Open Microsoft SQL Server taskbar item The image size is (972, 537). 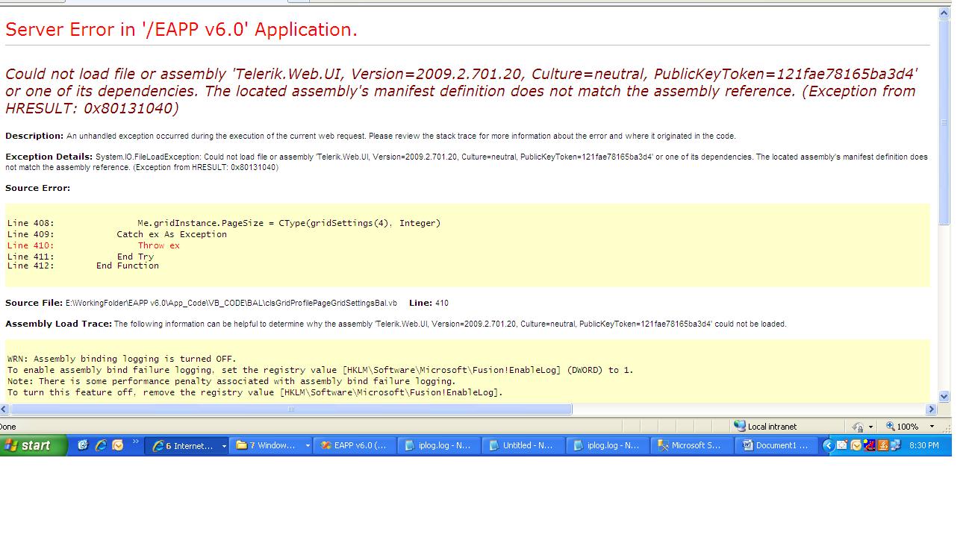[x=691, y=445]
